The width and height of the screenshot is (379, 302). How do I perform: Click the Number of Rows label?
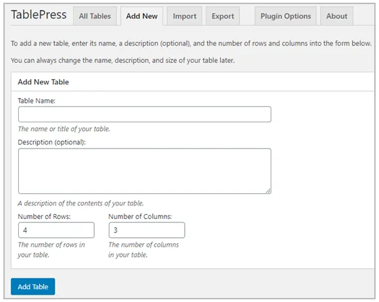click(44, 216)
